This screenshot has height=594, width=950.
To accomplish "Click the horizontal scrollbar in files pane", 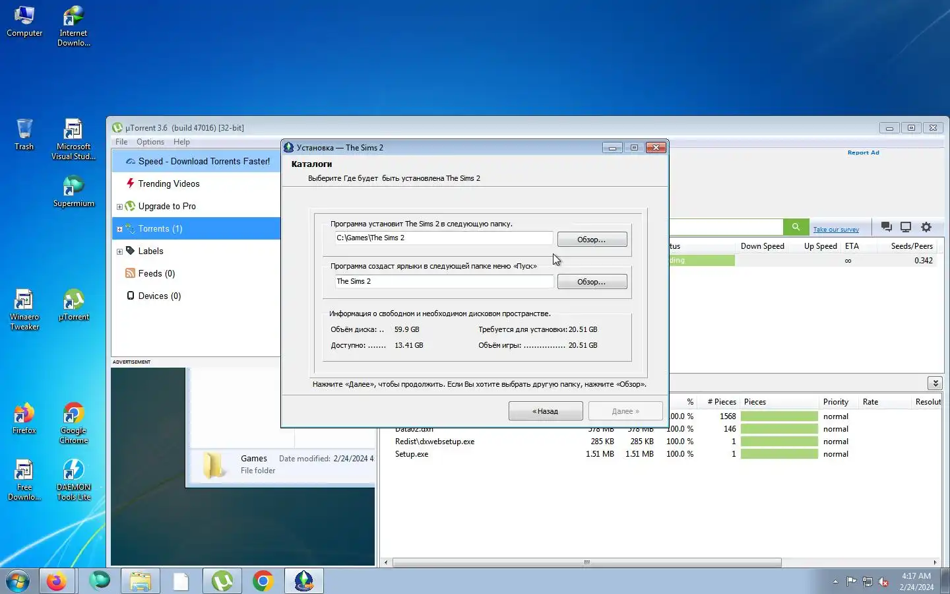I will pyautogui.click(x=586, y=563).
